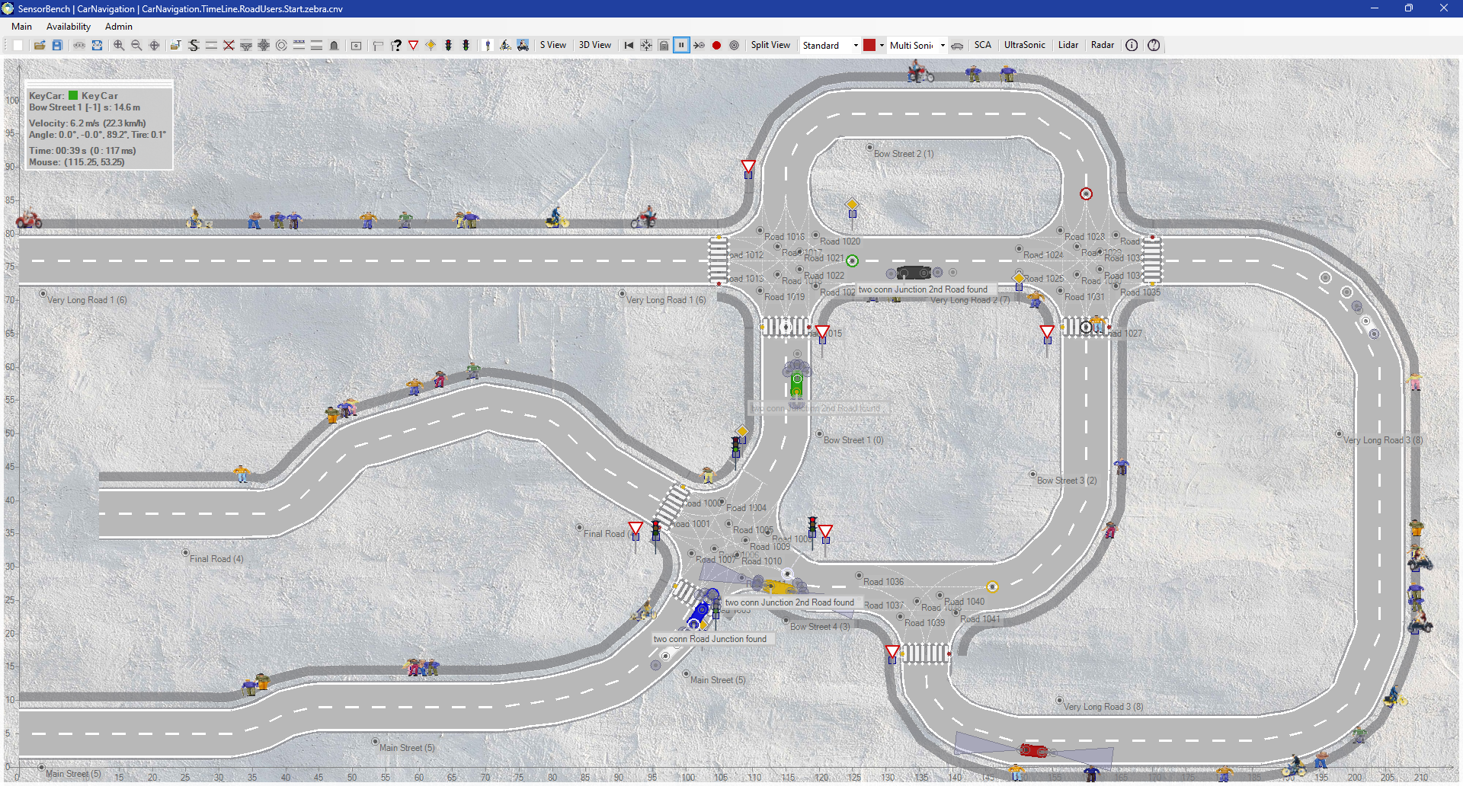Open the Admin menu
Image resolution: width=1463 pixels, height=786 pixels.
click(118, 26)
